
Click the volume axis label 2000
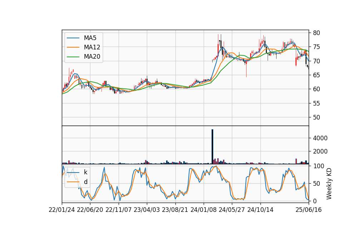320,151
